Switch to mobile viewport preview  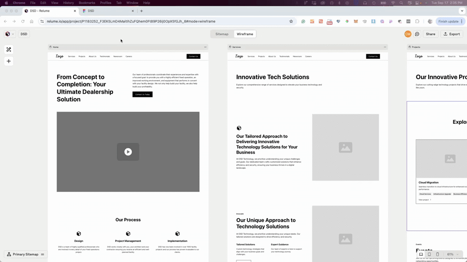(437, 254)
